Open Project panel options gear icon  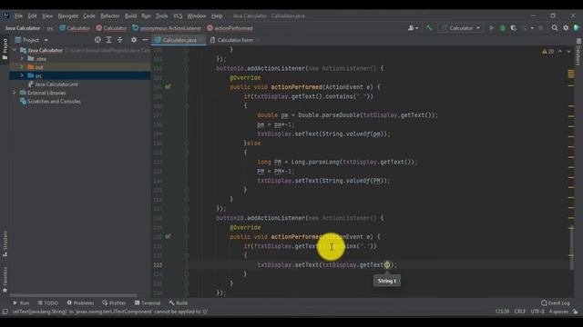(134, 40)
